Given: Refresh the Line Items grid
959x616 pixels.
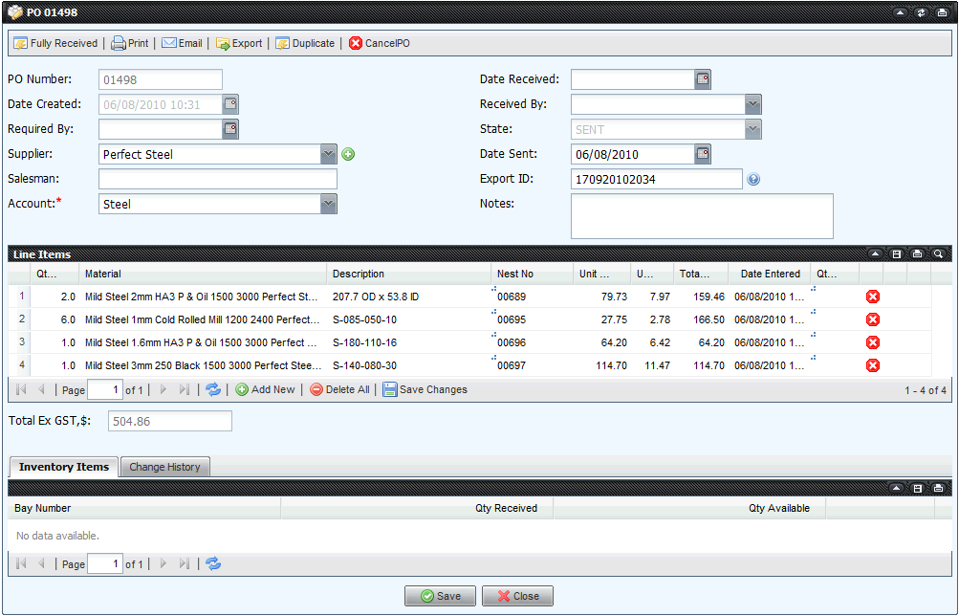Looking at the screenshot, I should (x=213, y=389).
